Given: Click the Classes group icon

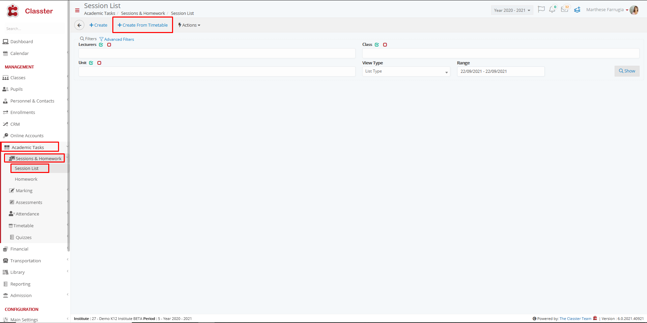Looking at the screenshot, I should (x=5, y=78).
